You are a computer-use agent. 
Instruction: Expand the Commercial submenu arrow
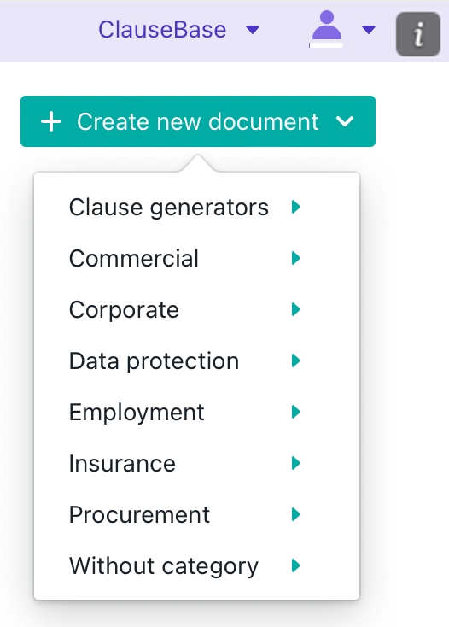pyautogui.click(x=296, y=258)
